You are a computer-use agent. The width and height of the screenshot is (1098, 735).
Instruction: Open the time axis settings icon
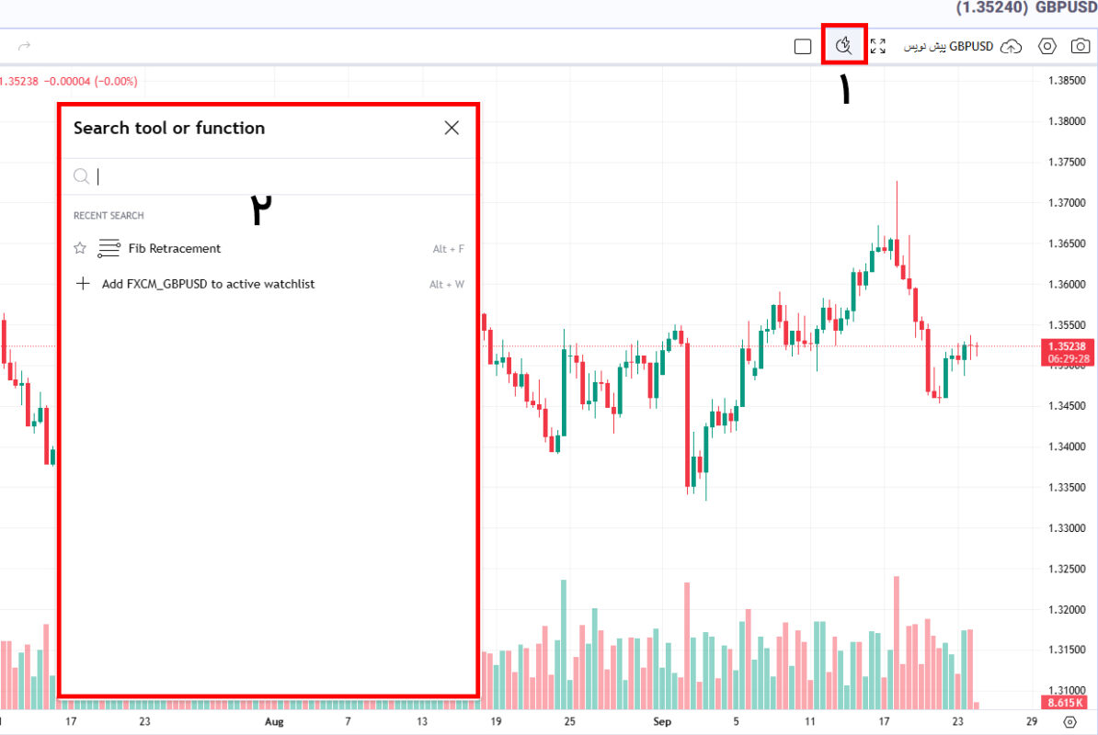click(1069, 722)
